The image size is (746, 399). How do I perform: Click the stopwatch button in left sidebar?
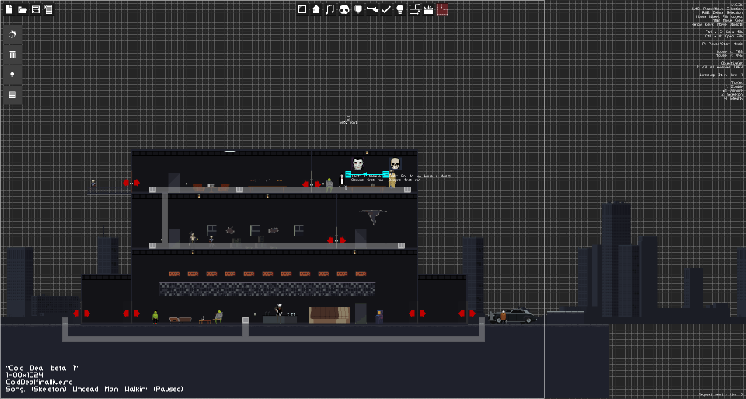(x=12, y=34)
